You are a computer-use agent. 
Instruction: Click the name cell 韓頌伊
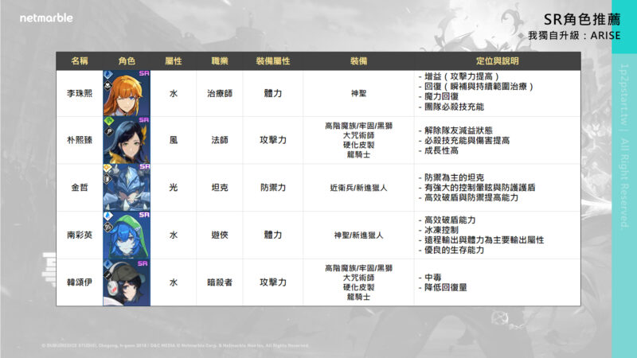(x=80, y=282)
